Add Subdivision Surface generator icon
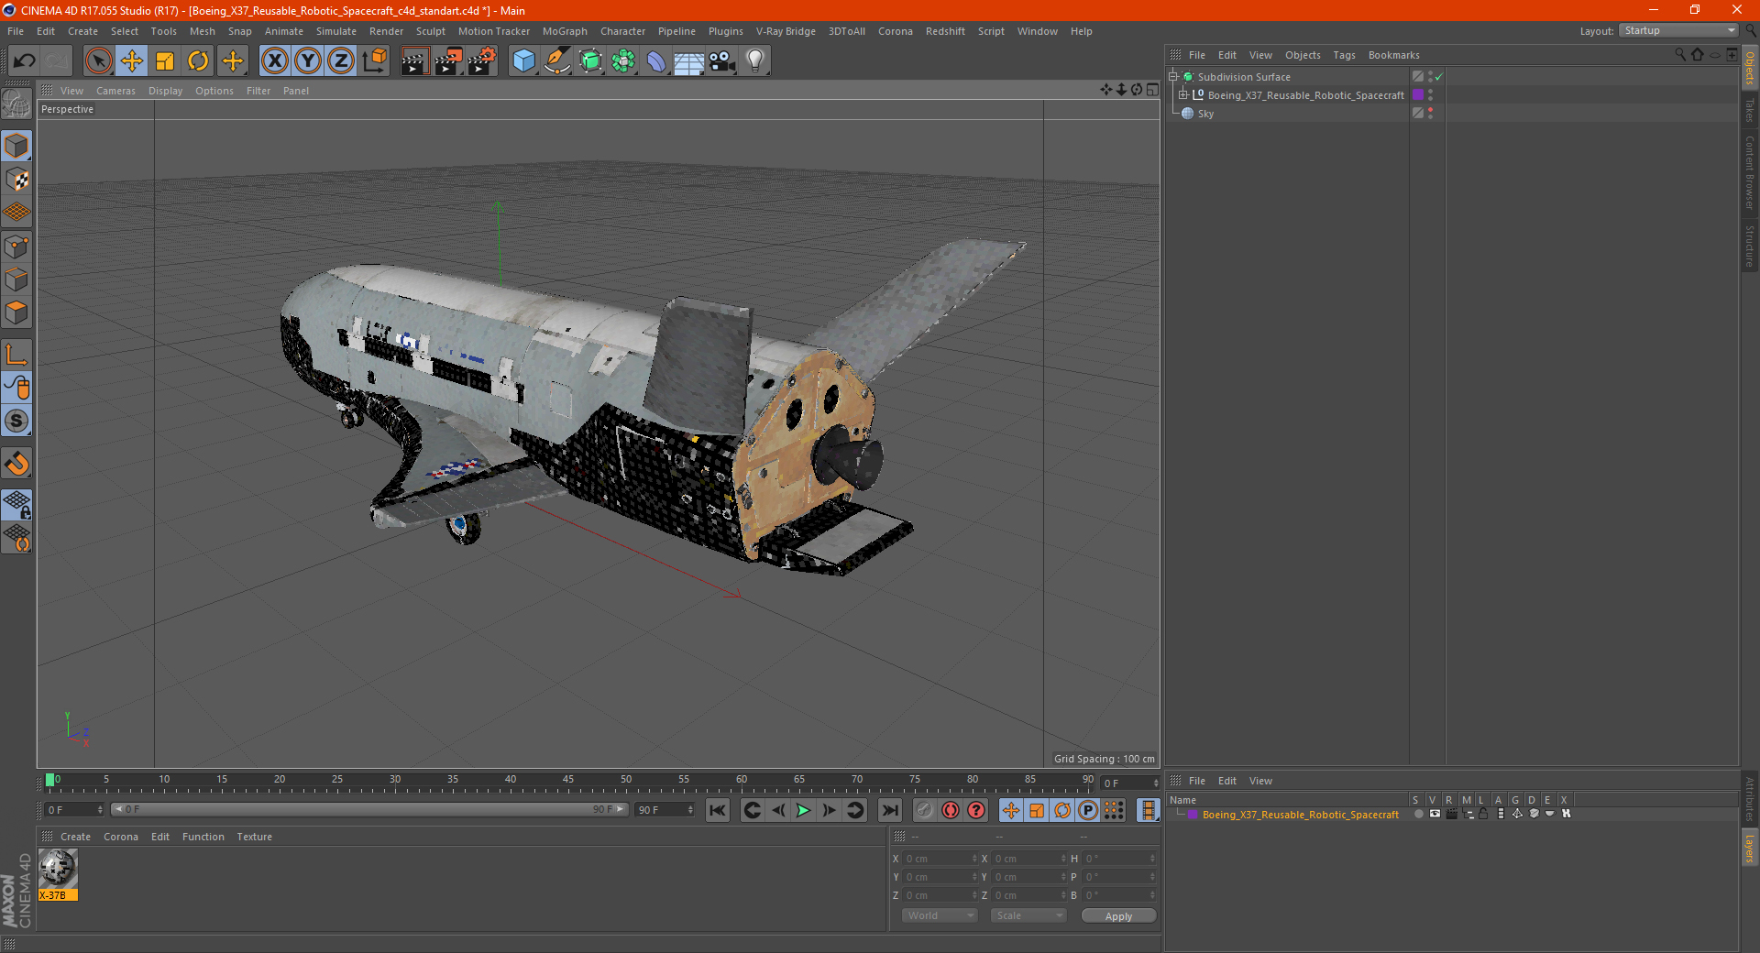Screen dimensions: 1760x953 click(590, 61)
